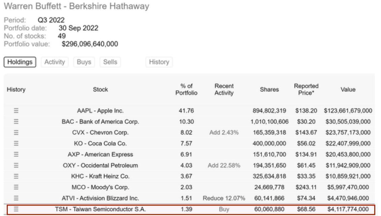381x216 pixels.
Task: Click the Shares column header
Action: 269,89
